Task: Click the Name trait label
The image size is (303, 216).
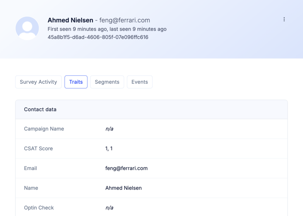Action: pos(31,188)
